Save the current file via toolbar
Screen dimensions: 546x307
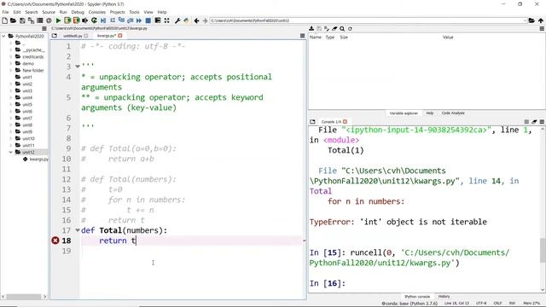(22, 20)
